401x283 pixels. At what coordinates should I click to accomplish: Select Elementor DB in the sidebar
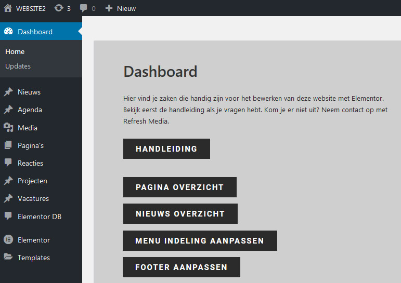(x=40, y=217)
